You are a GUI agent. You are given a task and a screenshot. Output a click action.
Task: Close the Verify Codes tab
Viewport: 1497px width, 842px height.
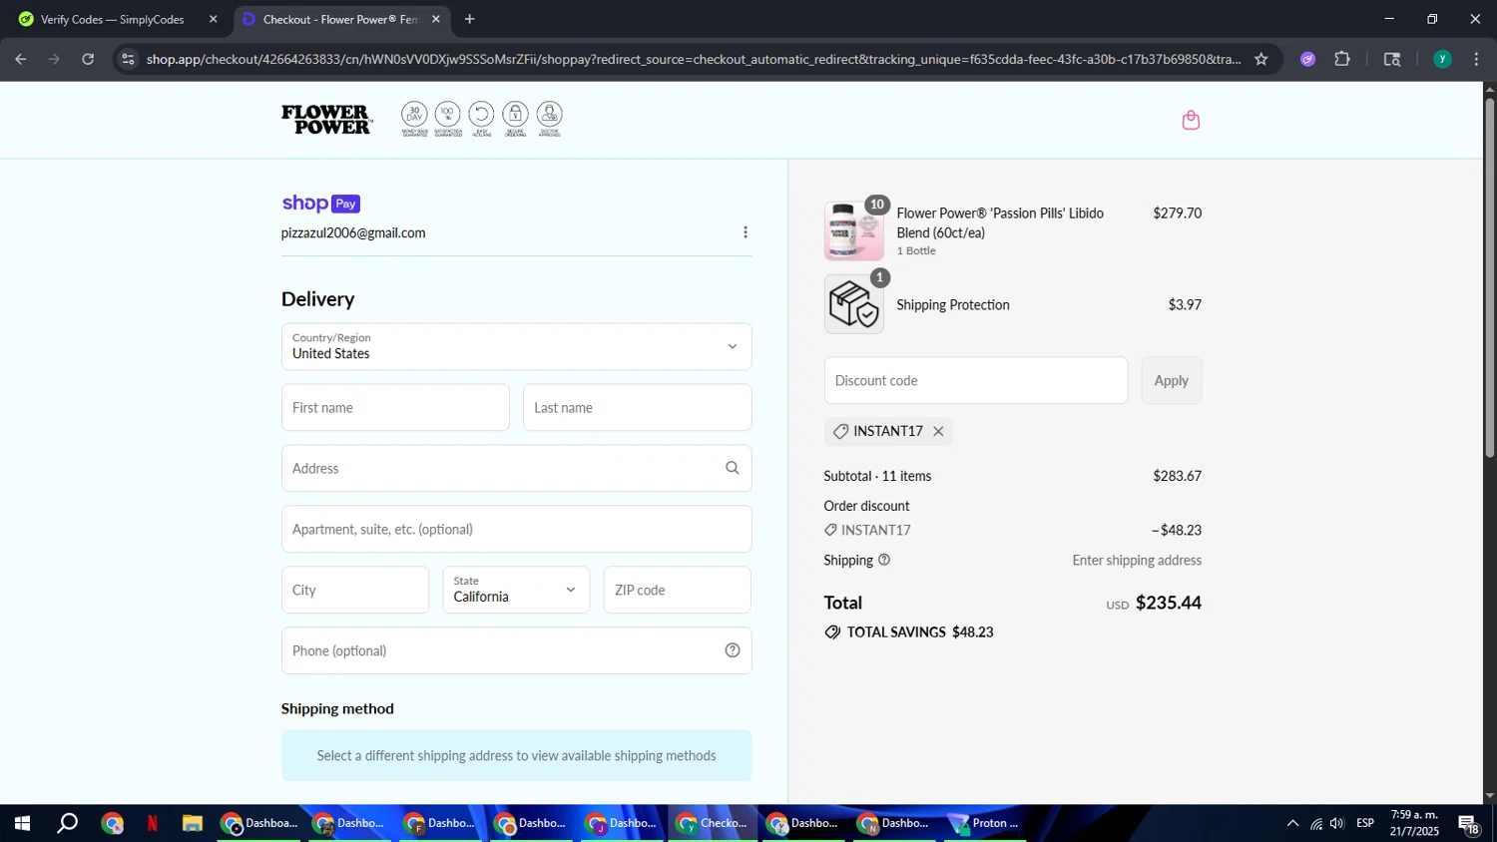click(213, 19)
